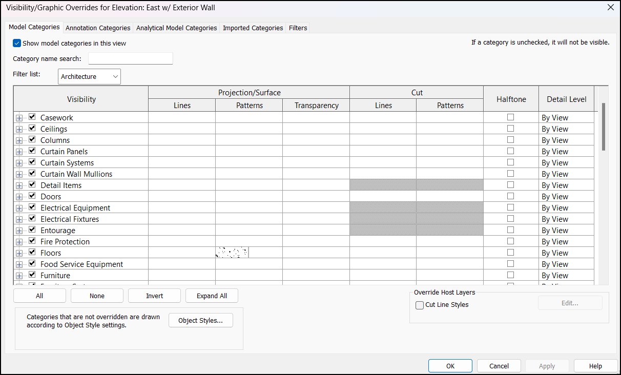Toggle the Entourage visibility checkbox
Viewport: 621px width, 375px height.
click(32, 230)
